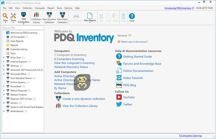Click 0 Computers Scanning in status bar
The width and height of the screenshot is (216, 139).
[190, 136]
